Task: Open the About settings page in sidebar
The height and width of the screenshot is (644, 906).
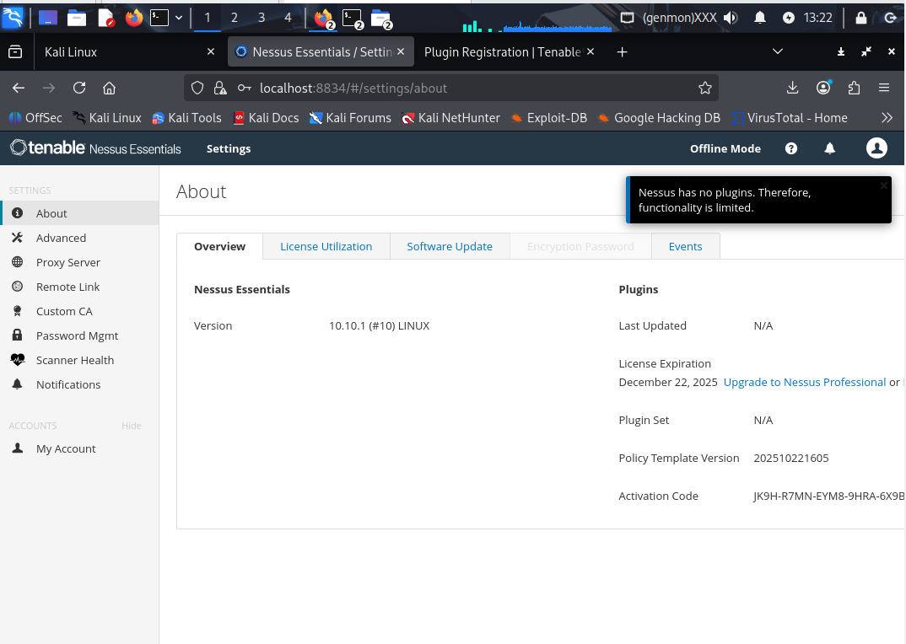Action: [79, 213]
